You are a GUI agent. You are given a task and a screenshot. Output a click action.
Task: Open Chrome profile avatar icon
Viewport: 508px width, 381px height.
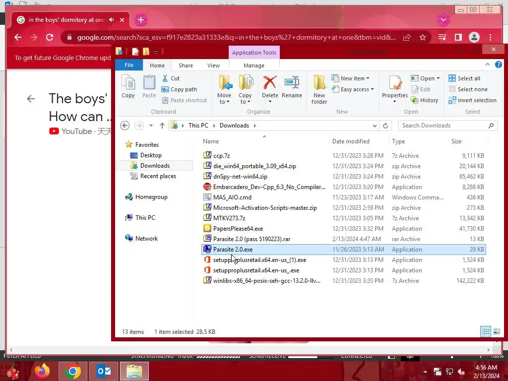pos(474,37)
